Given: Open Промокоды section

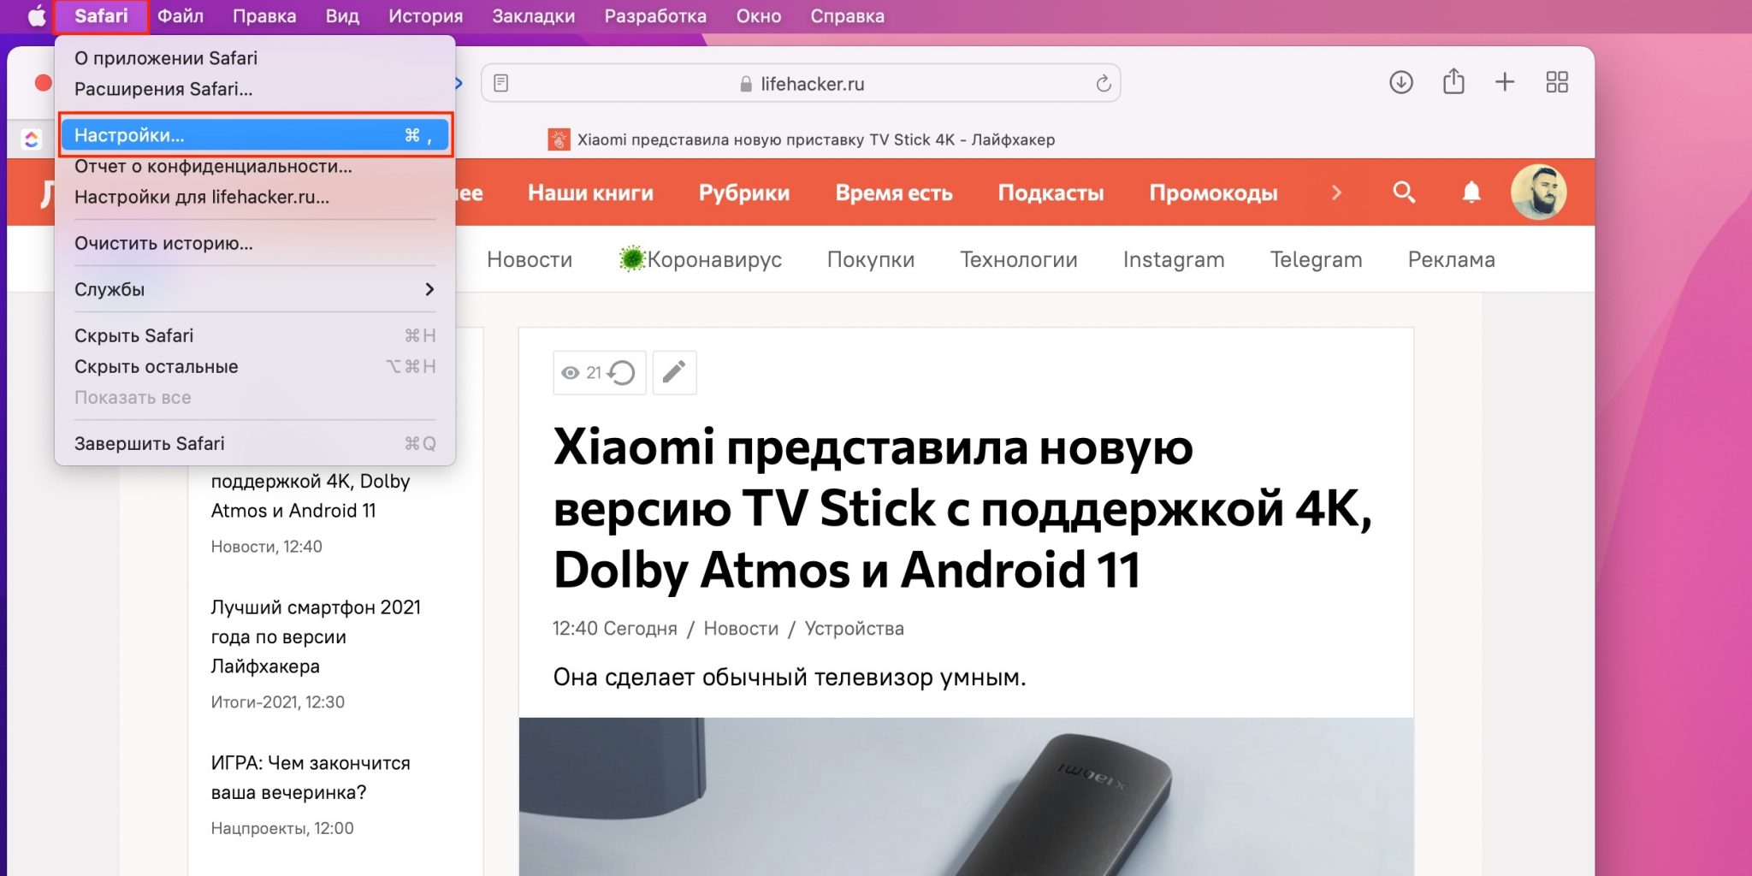Looking at the screenshot, I should click(x=1213, y=192).
